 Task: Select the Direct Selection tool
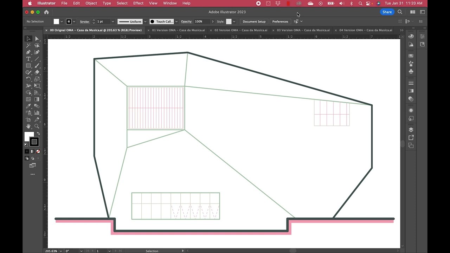pos(37,39)
